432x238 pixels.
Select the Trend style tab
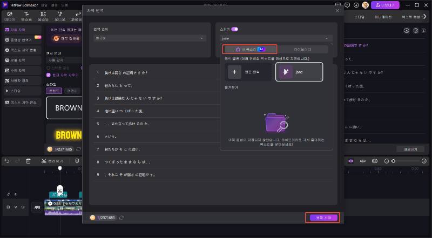(x=54, y=91)
